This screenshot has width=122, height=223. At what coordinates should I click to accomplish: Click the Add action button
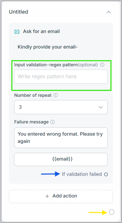click(61, 196)
